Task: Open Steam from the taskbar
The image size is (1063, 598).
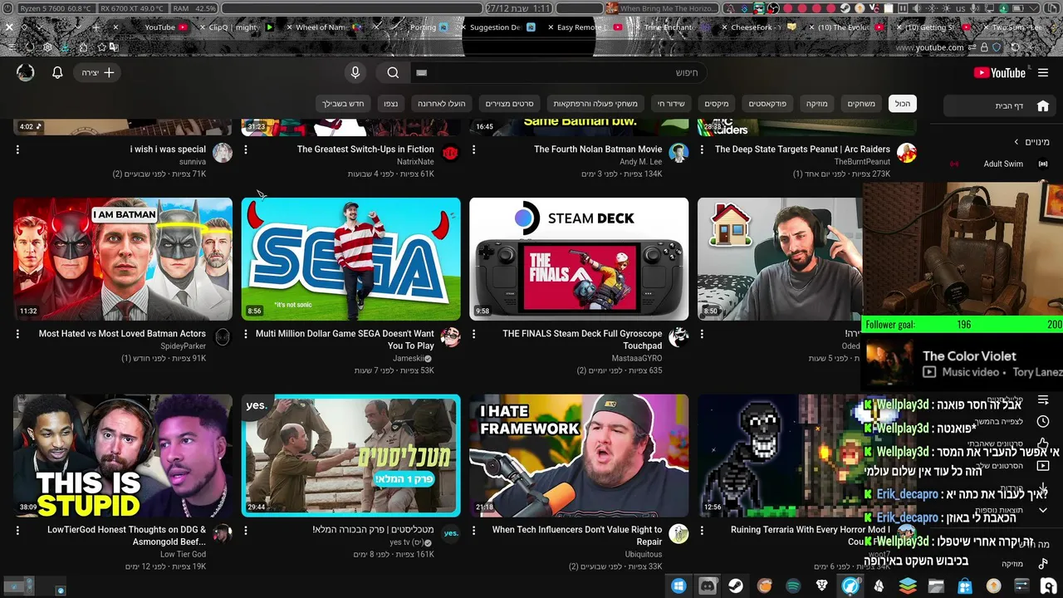Action: (x=736, y=586)
